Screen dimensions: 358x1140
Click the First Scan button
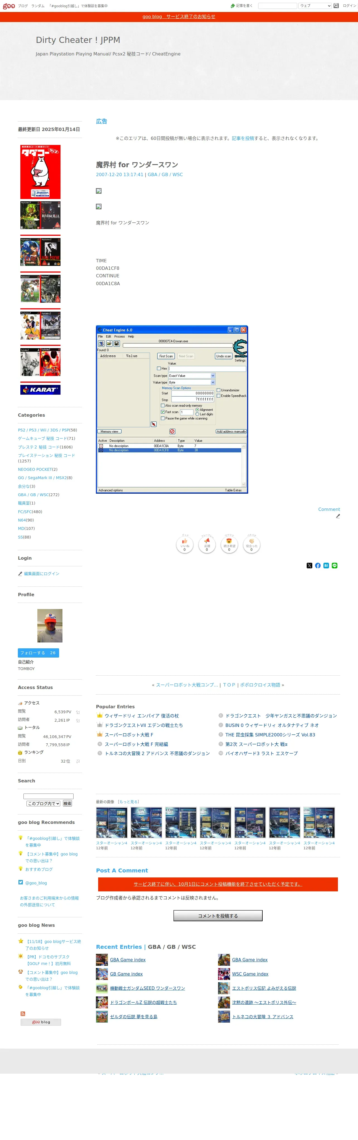166,356
